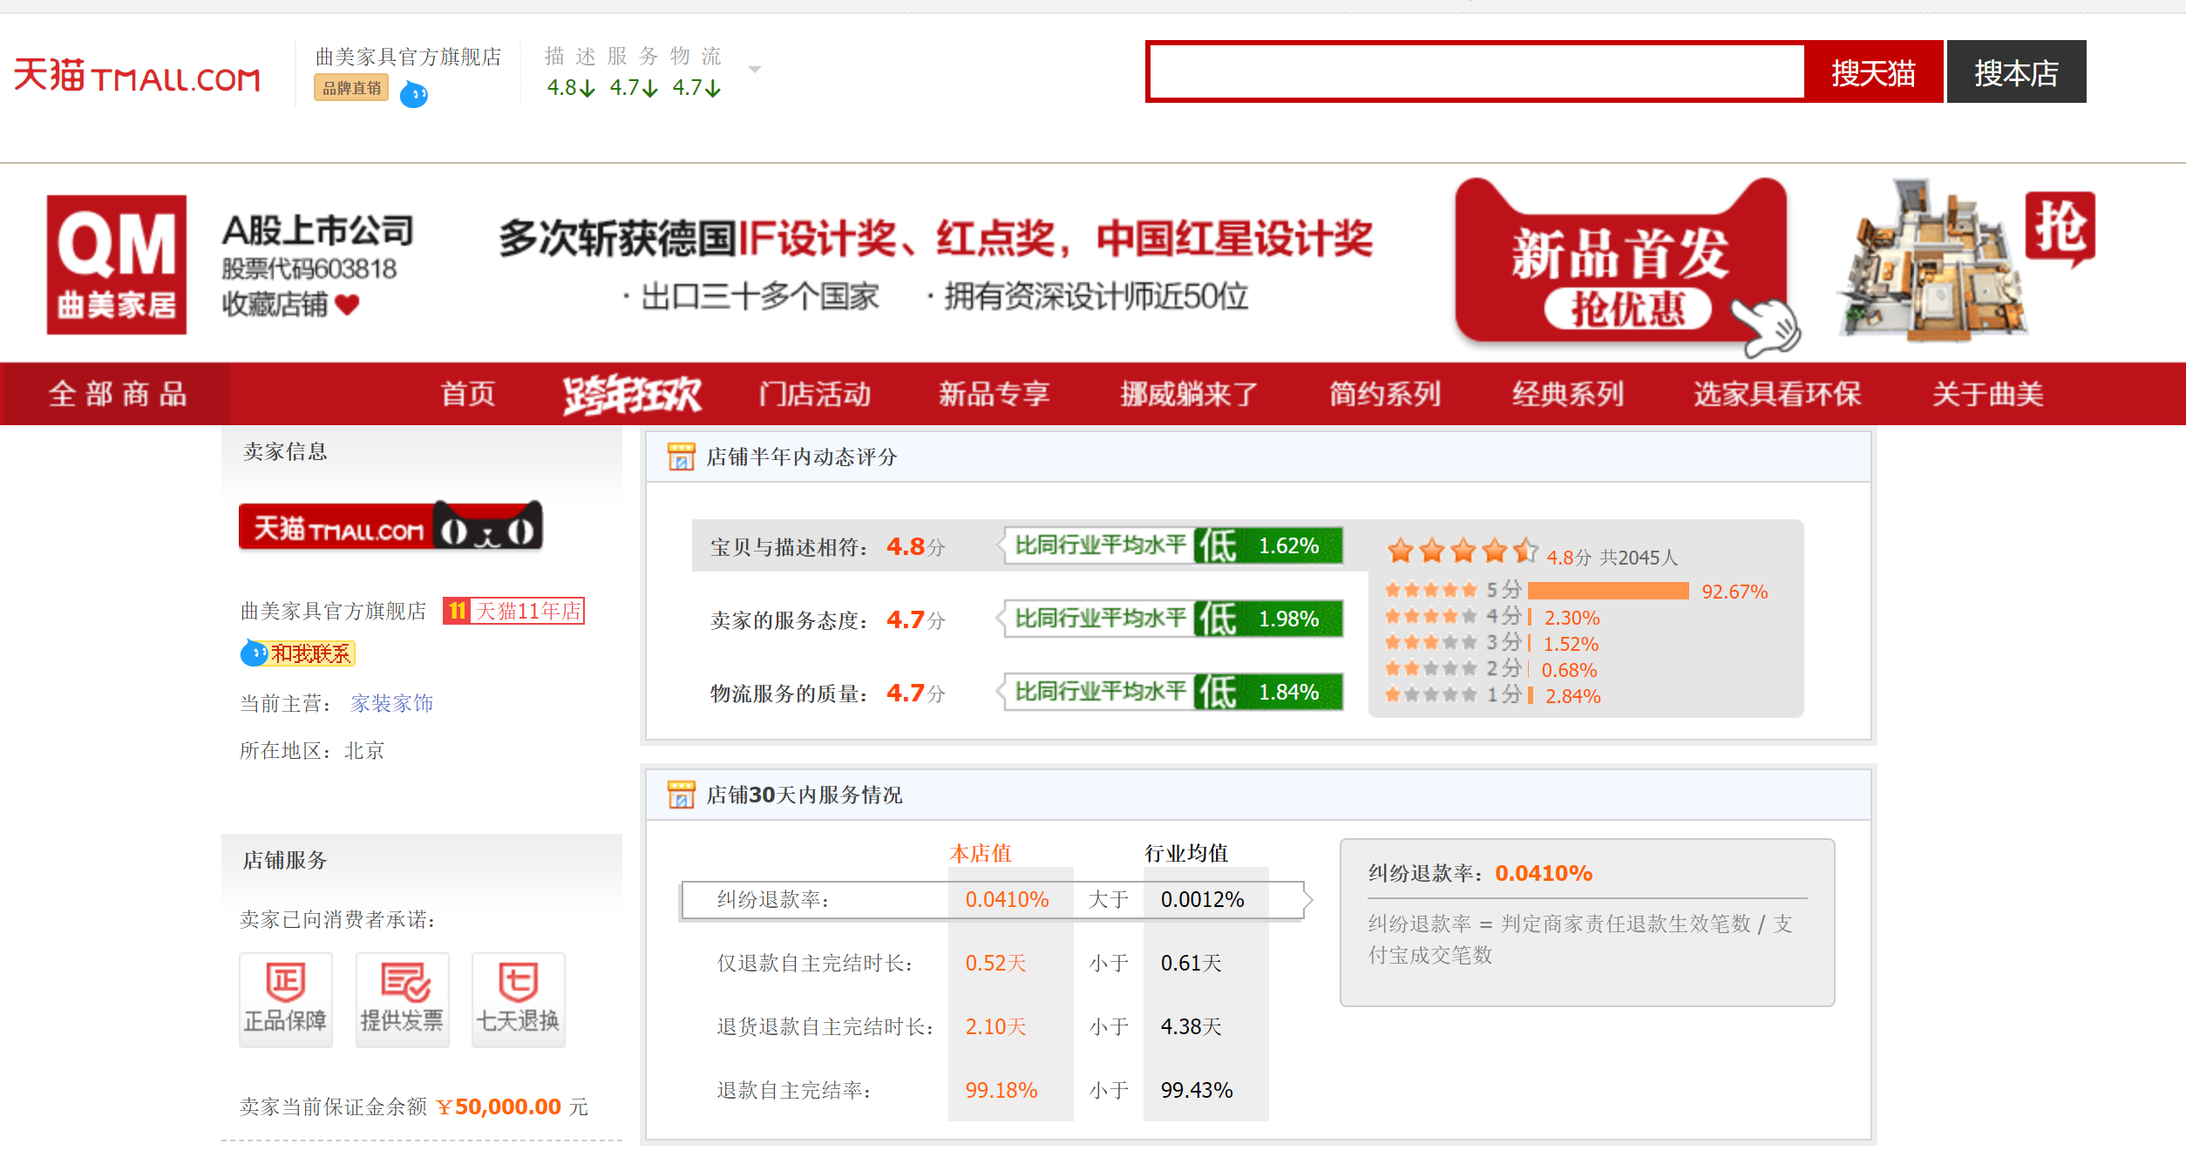Click the 家装家饰 category link
The height and width of the screenshot is (1164, 2186).
coord(391,703)
